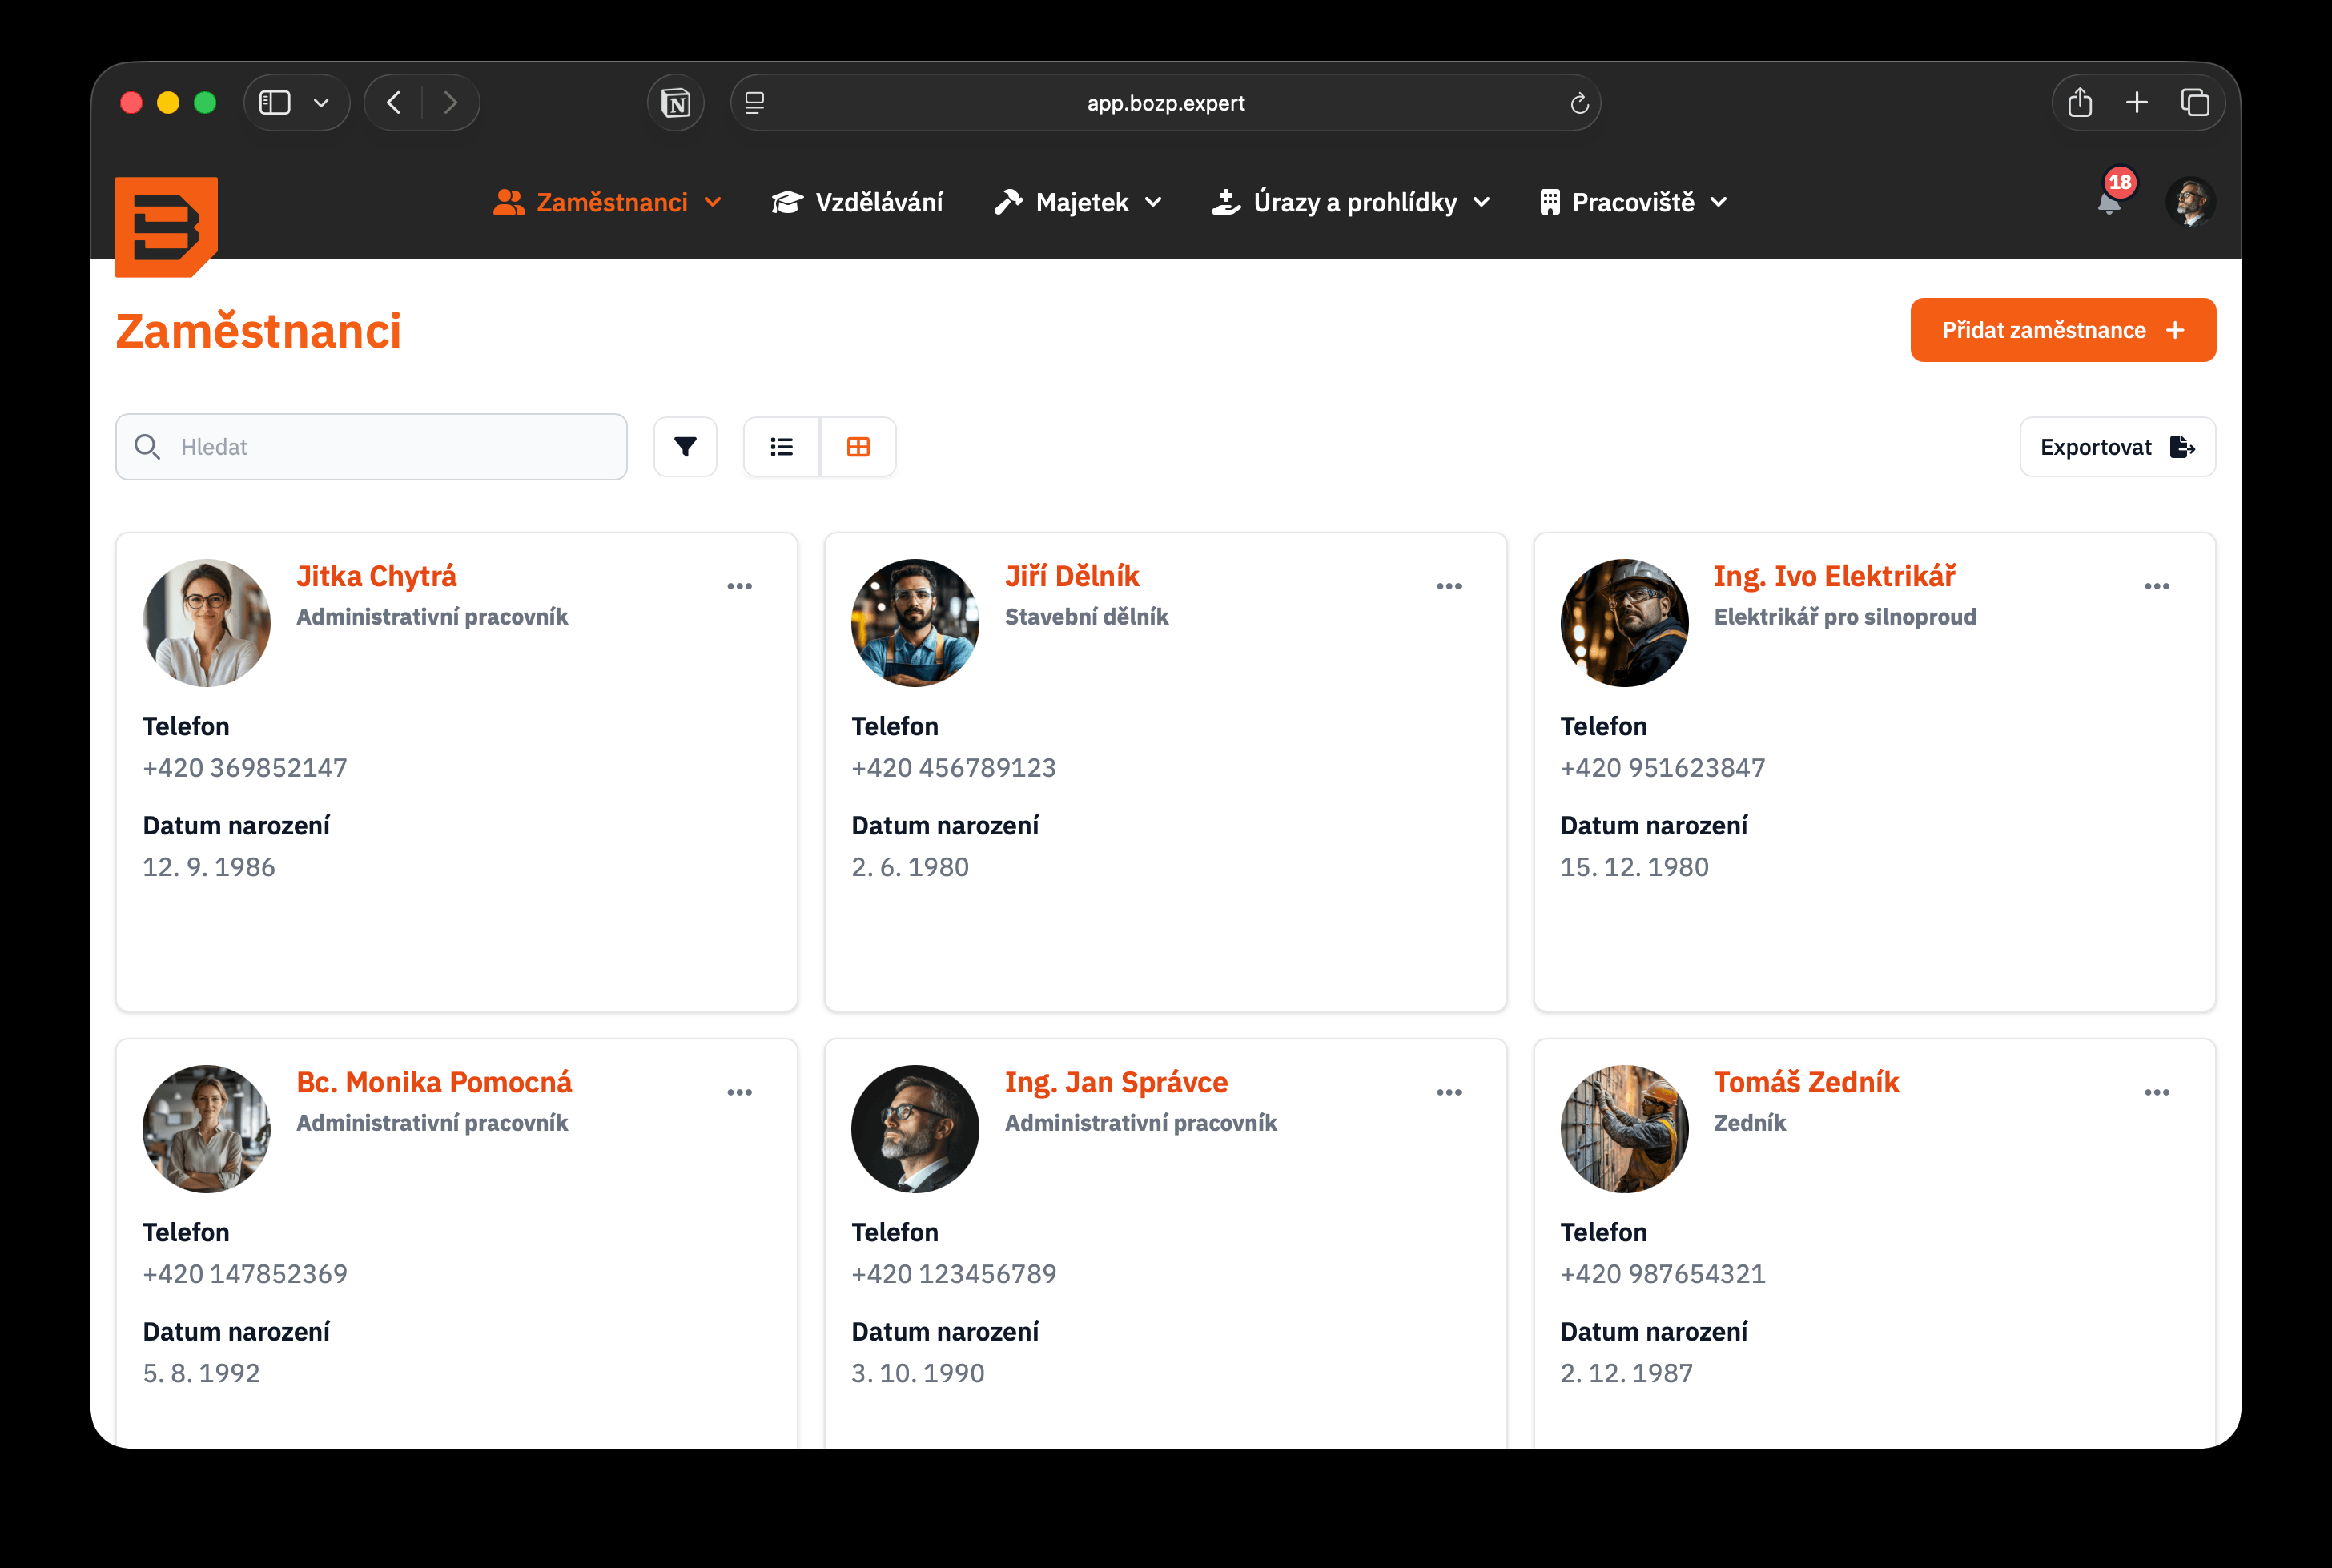Open the search magnifier icon
Screen dimensions: 2332x1568
[x=147, y=447]
